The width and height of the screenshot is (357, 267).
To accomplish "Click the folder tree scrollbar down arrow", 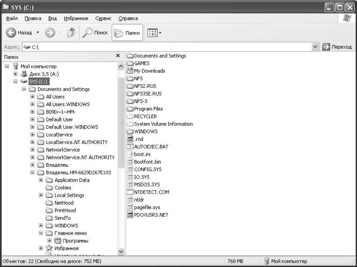I will tap(121, 251).
